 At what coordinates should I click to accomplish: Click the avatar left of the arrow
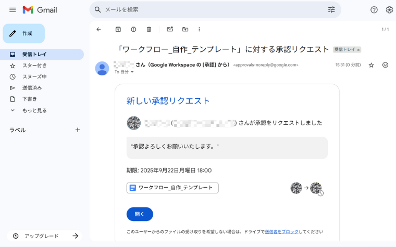click(x=296, y=188)
